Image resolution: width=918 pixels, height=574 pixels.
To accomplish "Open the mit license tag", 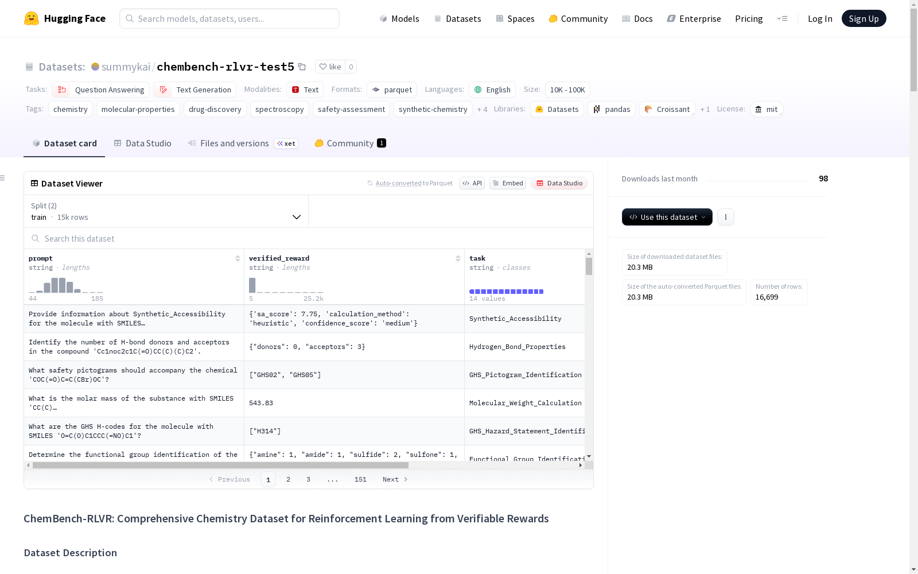I will click(x=767, y=109).
